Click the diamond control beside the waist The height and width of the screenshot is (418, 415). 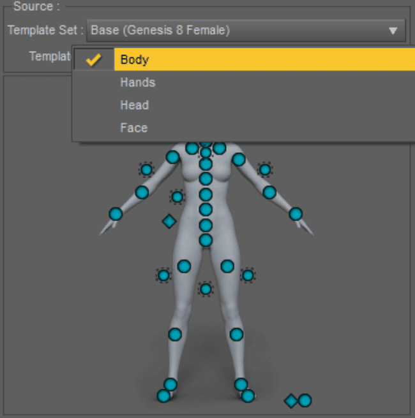[169, 221]
